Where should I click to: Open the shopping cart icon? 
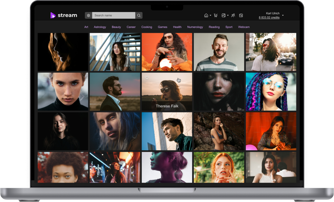click(x=216, y=16)
